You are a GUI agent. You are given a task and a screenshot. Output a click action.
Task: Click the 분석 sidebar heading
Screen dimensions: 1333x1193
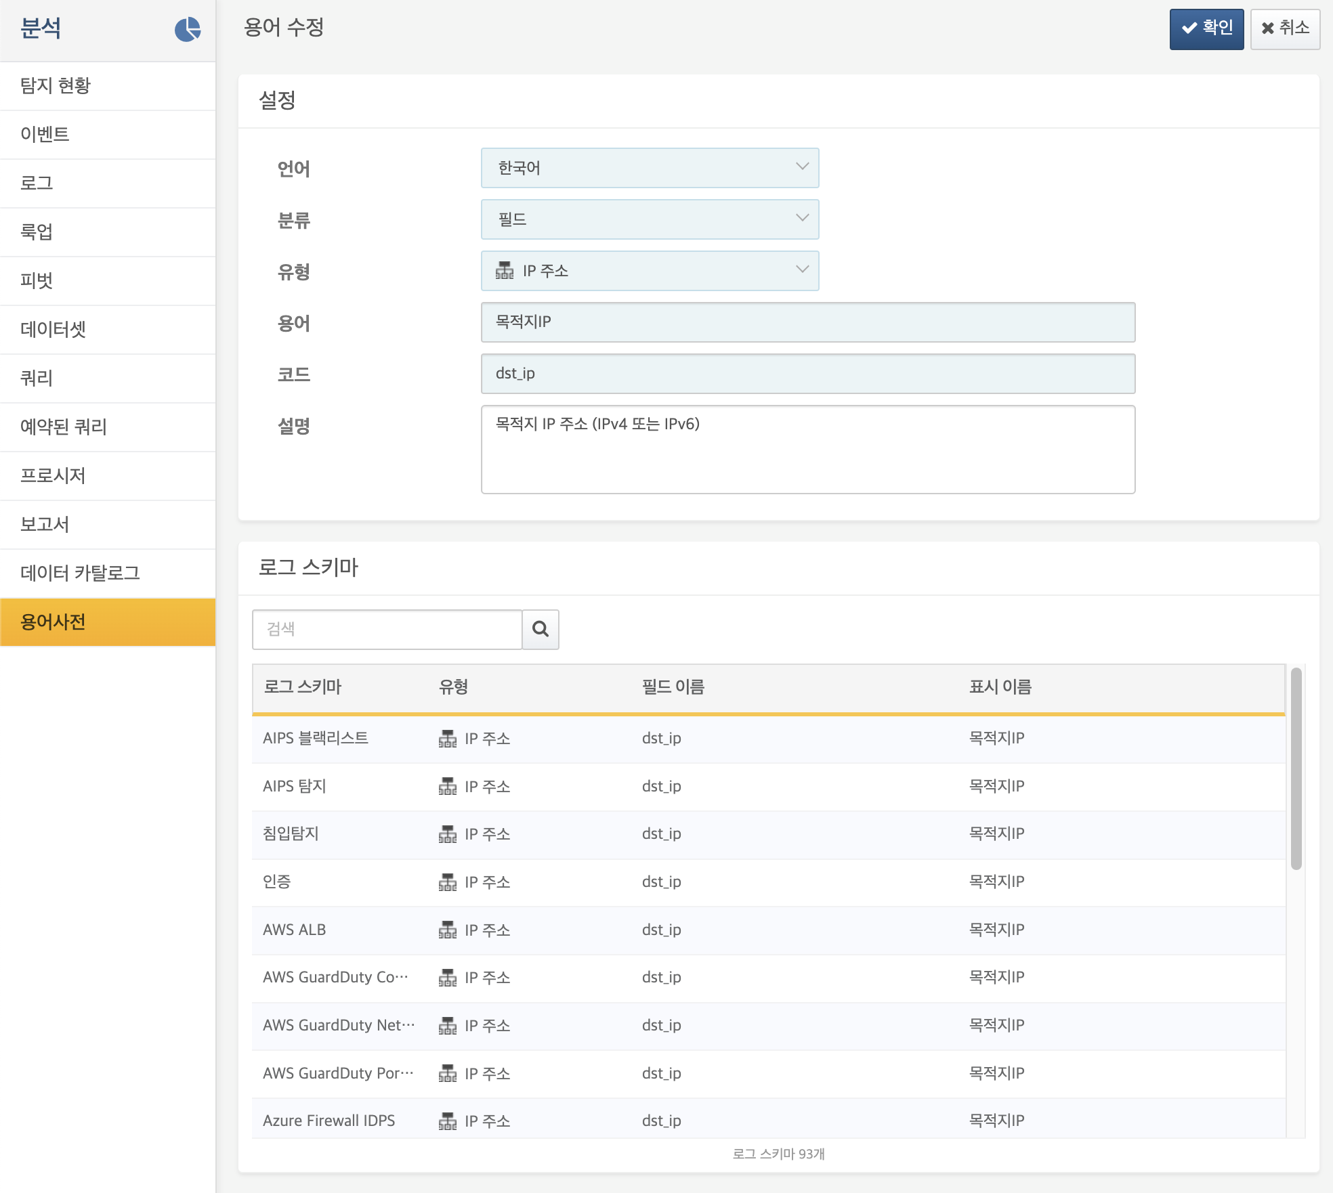(x=41, y=28)
